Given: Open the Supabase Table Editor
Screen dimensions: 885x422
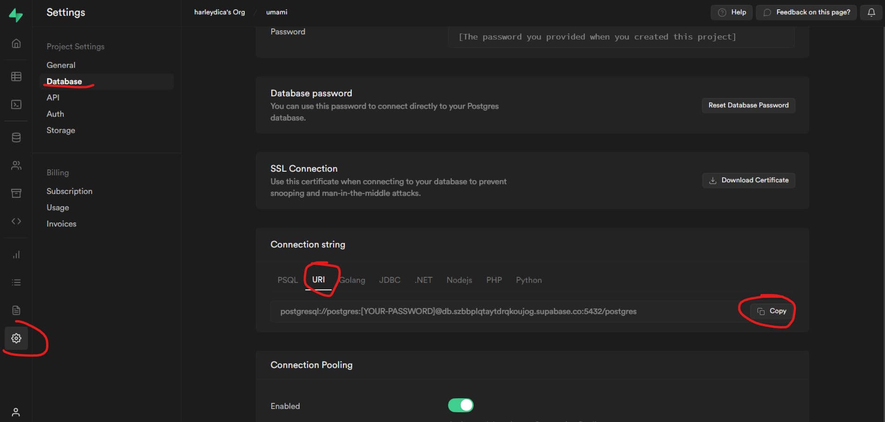Looking at the screenshot, I should (16, 76).
